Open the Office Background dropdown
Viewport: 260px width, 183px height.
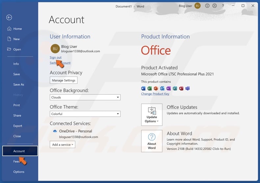point(85,97)
